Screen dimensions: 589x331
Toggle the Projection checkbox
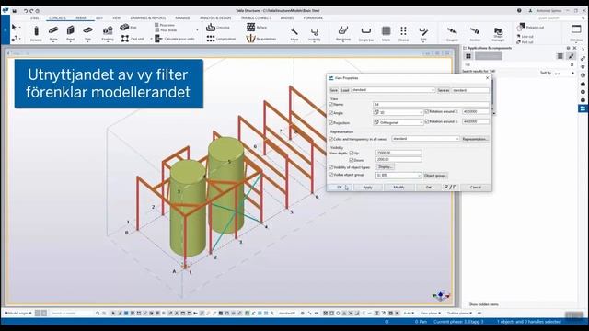pos(331,122)
